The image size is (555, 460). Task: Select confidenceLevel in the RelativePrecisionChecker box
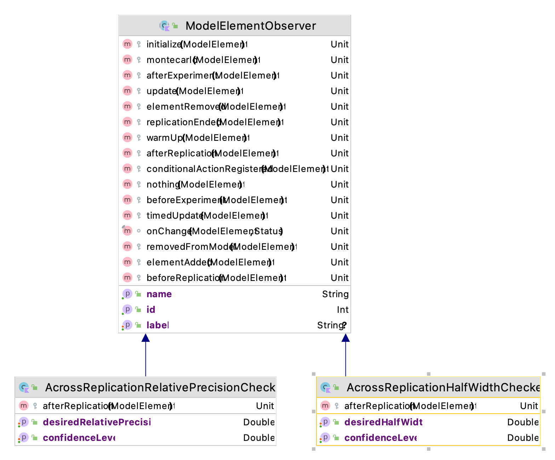coord(145,438)
